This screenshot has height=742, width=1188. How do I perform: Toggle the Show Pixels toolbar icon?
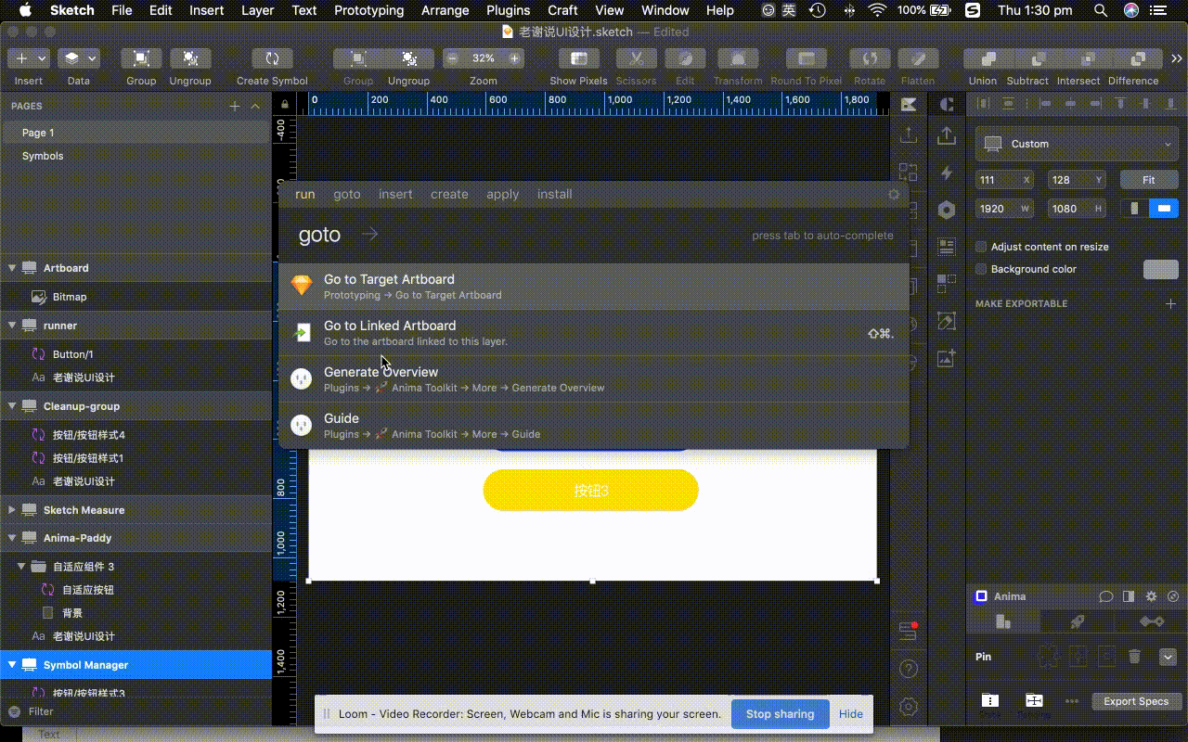578,58
